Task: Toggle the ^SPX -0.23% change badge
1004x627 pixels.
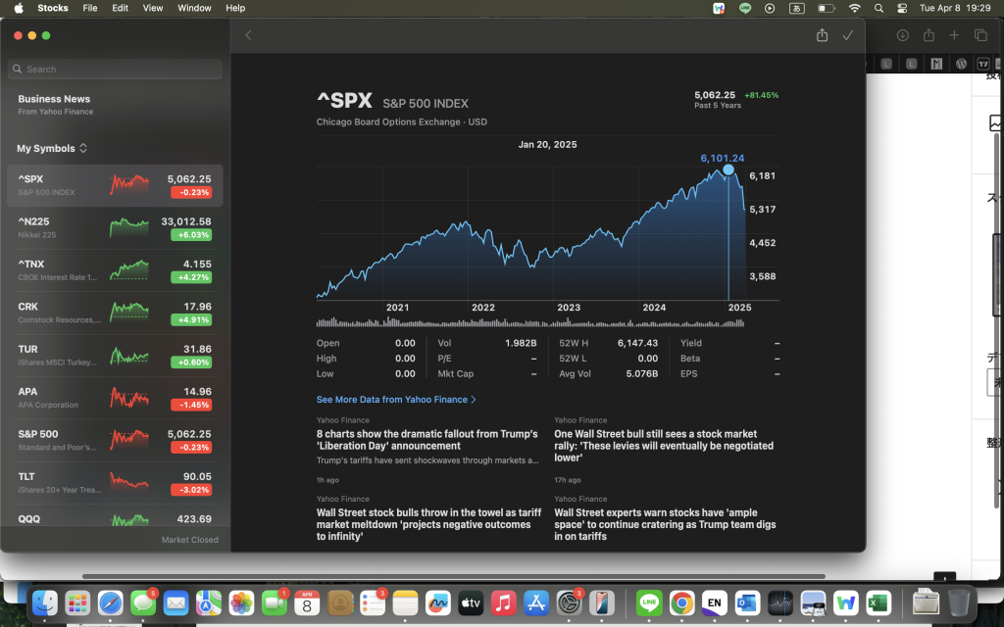Action: (x=190, y=193)
